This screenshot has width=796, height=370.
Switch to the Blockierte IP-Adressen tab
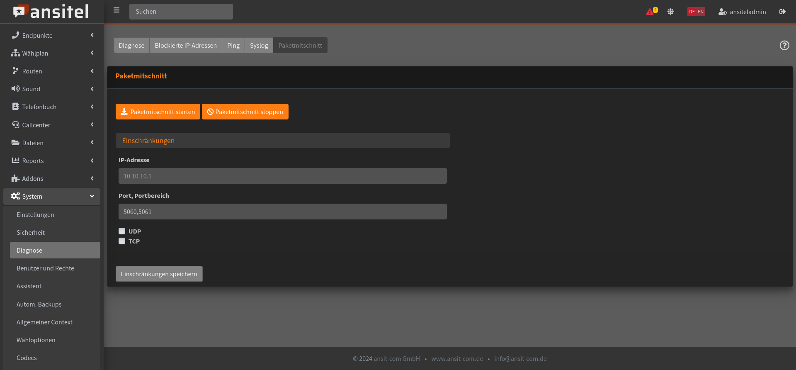[x=185, y=45]
